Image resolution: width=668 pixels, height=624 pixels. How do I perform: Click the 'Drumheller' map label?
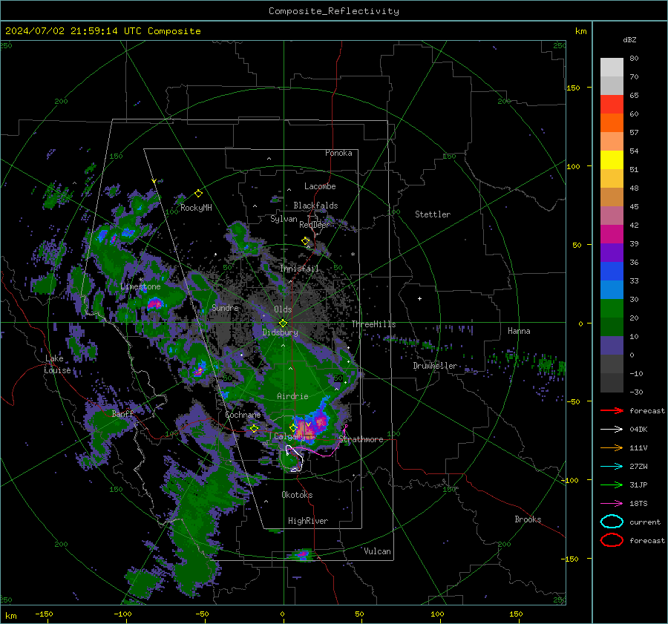435,366
